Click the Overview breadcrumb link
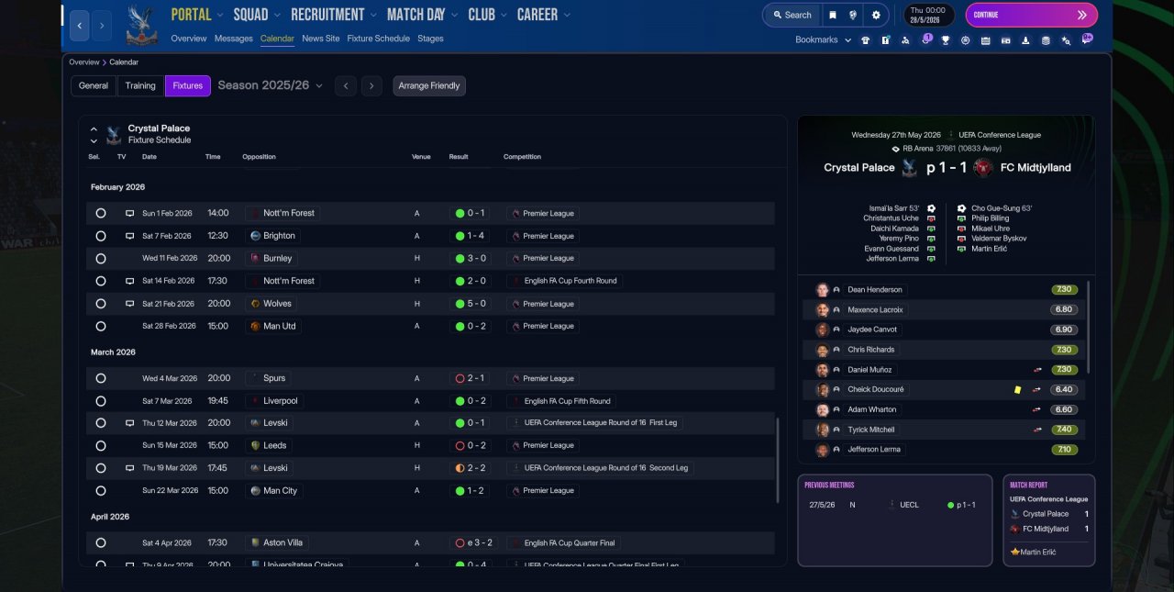Viewport: 1174px width, 592px height. tap(83, 61)
